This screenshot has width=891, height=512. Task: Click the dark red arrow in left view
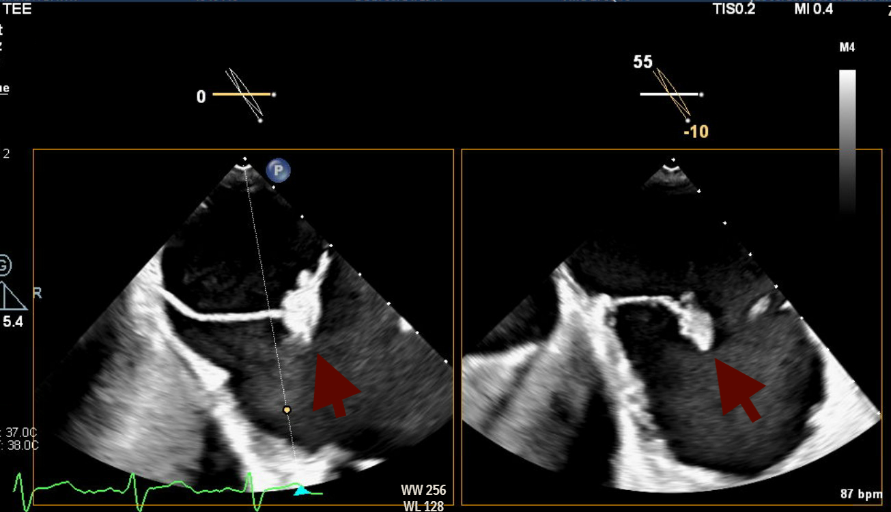333,384
